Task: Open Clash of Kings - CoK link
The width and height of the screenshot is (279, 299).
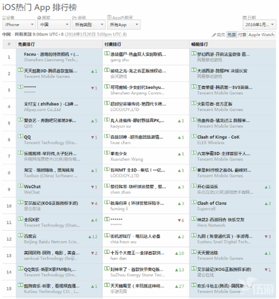Action: 218,137
